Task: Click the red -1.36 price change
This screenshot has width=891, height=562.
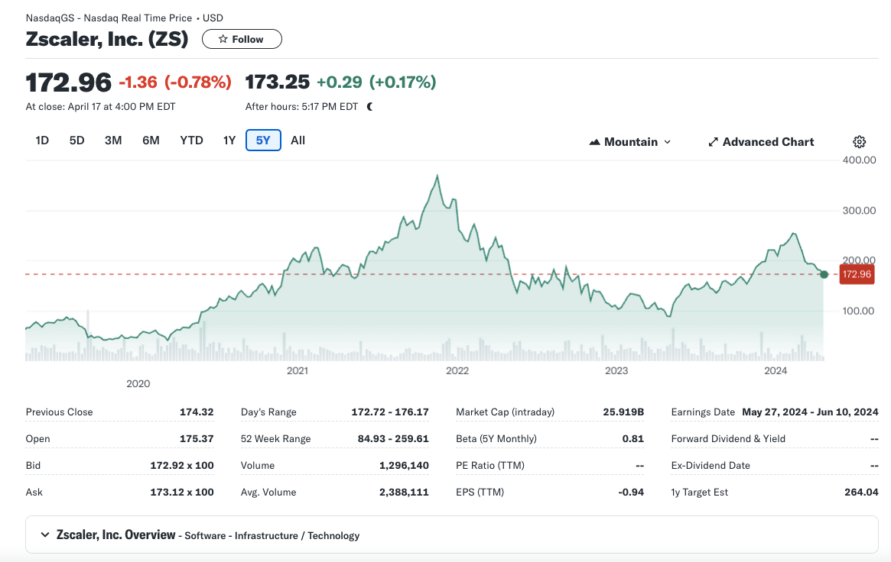Action: click(138, 82)
